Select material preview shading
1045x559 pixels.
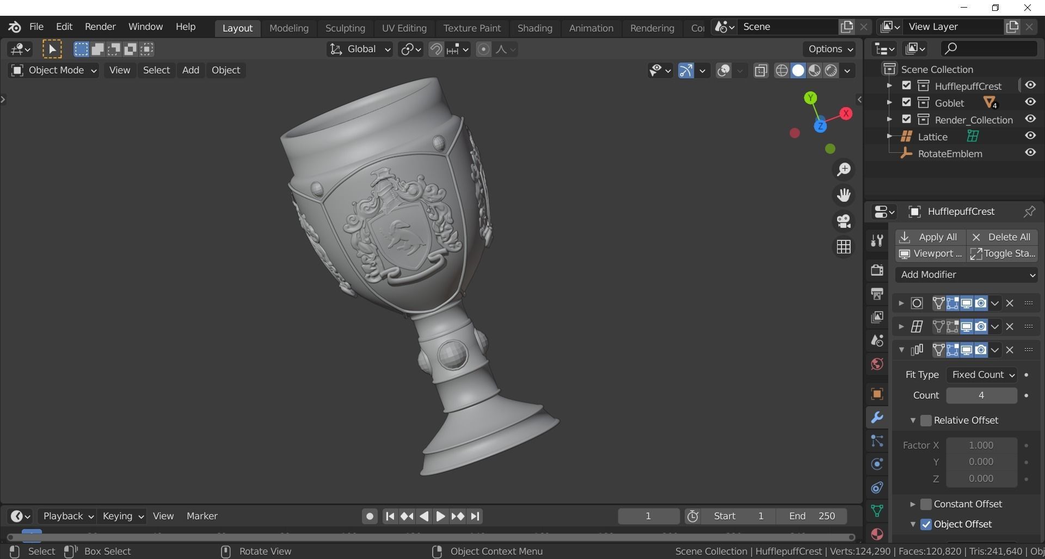tap(814, 71)
